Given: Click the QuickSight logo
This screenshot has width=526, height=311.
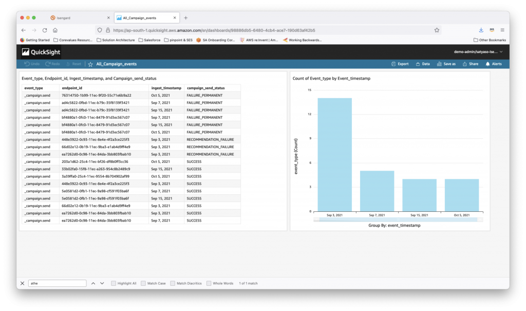Looking at the screenshot, I should click(x=41, y=52).
